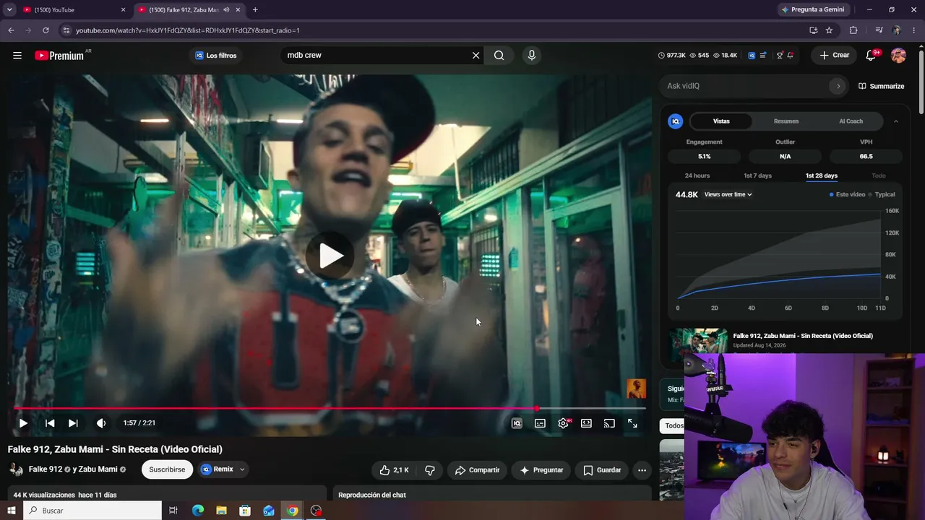This screenshot has width=925, height=520.
Task: Like the video with 2,1 K likes
Action: click(395, 470)
